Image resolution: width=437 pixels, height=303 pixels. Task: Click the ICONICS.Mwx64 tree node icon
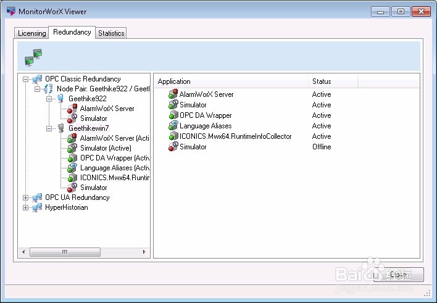[72, 178]
